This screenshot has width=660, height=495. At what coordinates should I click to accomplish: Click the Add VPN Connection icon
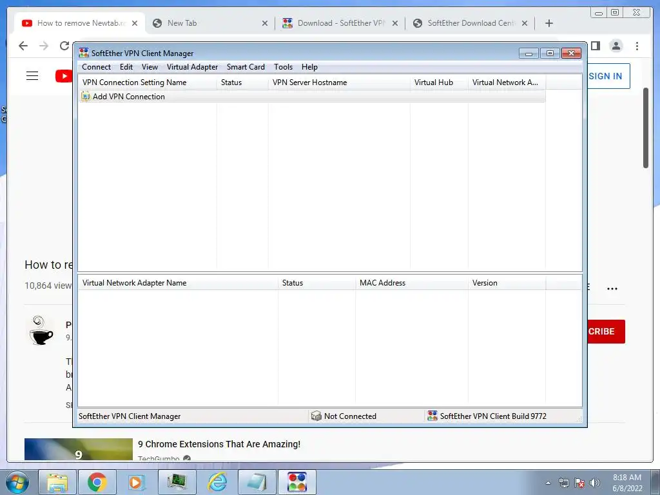pos(86,97)
